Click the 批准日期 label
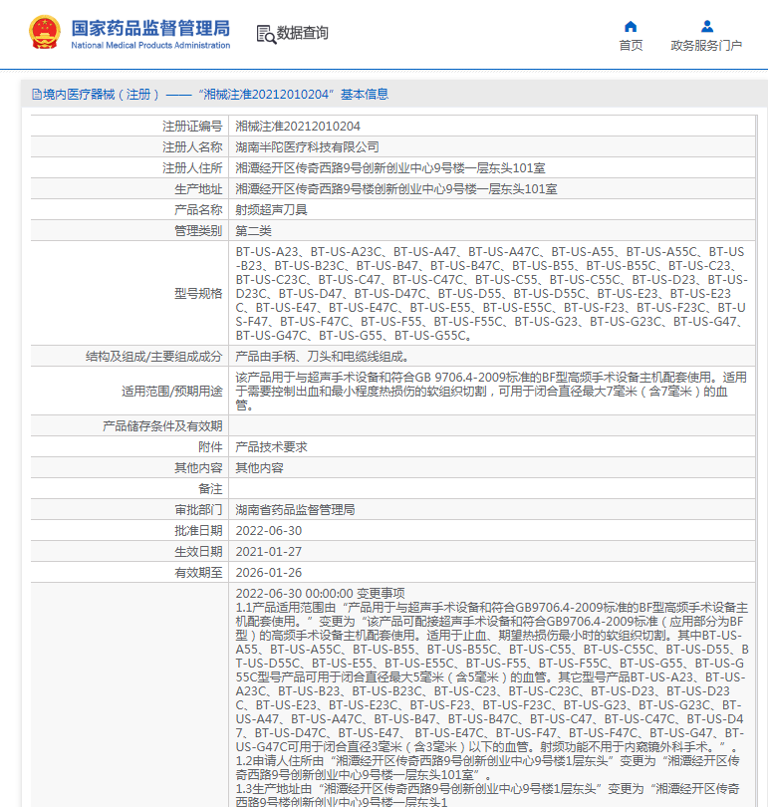 [198, 531]
